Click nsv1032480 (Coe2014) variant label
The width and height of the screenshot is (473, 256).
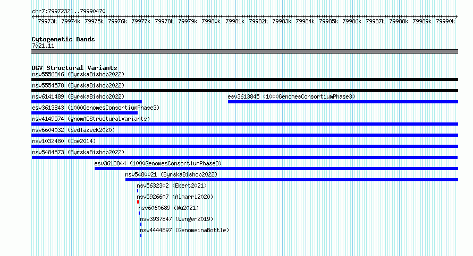(64, 141)
